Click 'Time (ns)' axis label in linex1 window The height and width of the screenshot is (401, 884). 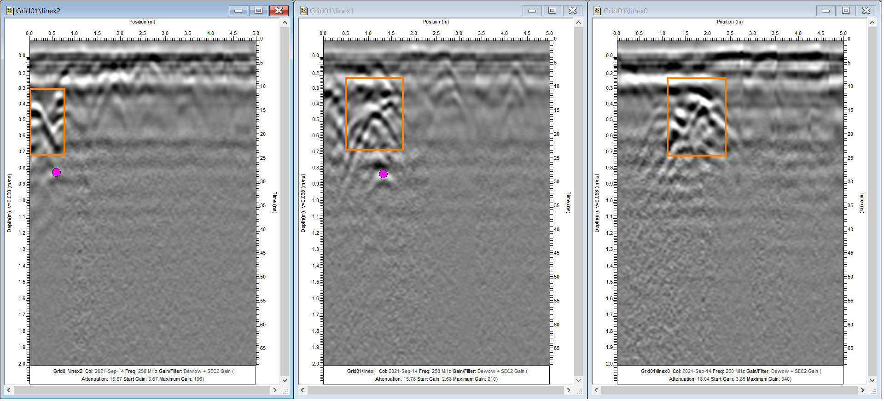[x=569, y=203]
